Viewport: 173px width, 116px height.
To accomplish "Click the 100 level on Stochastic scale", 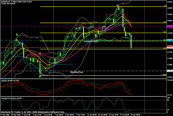I will point(169,98).
